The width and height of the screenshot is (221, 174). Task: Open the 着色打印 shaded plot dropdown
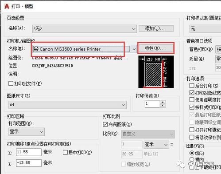[218, 49]
